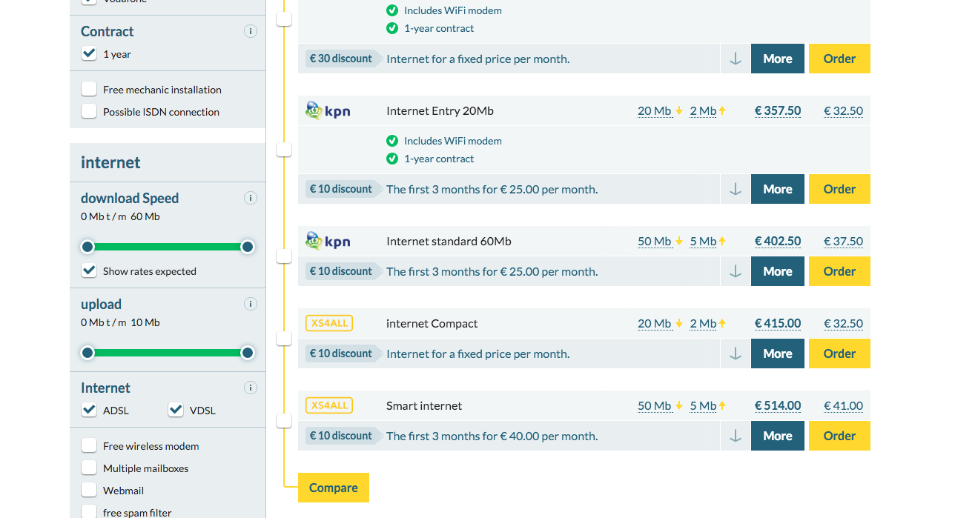This screenshot has width=955, height=518.
Task: Open the € 357.50 total price link
Action: (x=778, y=110)
